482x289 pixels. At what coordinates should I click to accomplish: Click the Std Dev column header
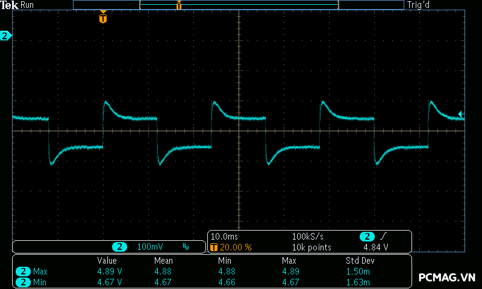[360, 261]
